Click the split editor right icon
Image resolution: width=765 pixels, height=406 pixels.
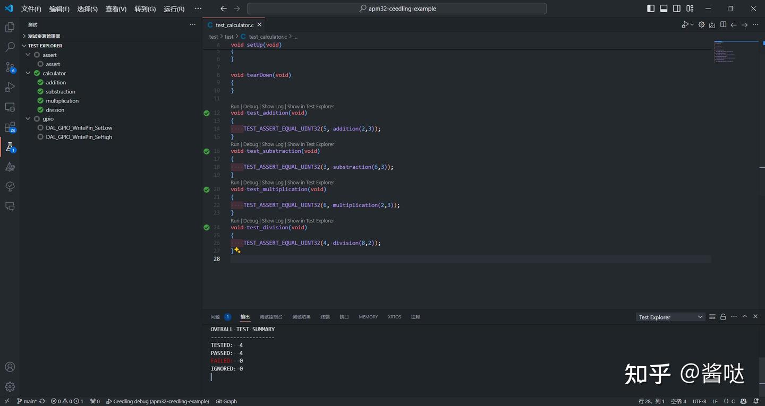(x=723, y=25)
